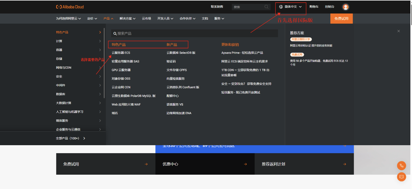Open Apsara Prime promotion link

(x=242, y=53)
